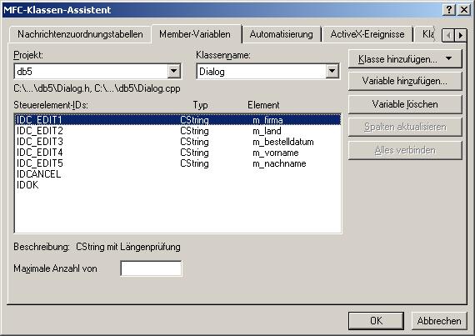This screenshot has height=336, width=475.
Task: Expand the Klasse hinzufügen arrow menu
Action: [448, 58]
